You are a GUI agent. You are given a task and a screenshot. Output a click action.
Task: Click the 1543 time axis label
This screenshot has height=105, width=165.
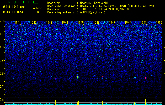point(49,22)
